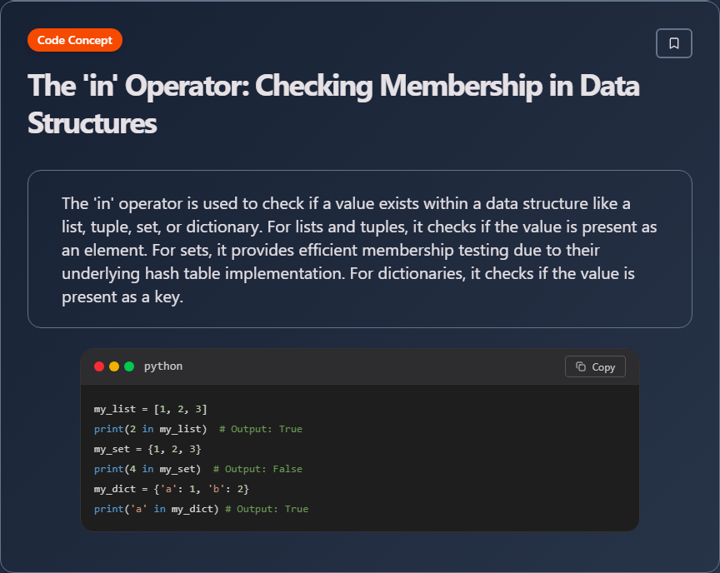
Task: Click the yellow dot in code header
Action: click(x=114, y=366)
